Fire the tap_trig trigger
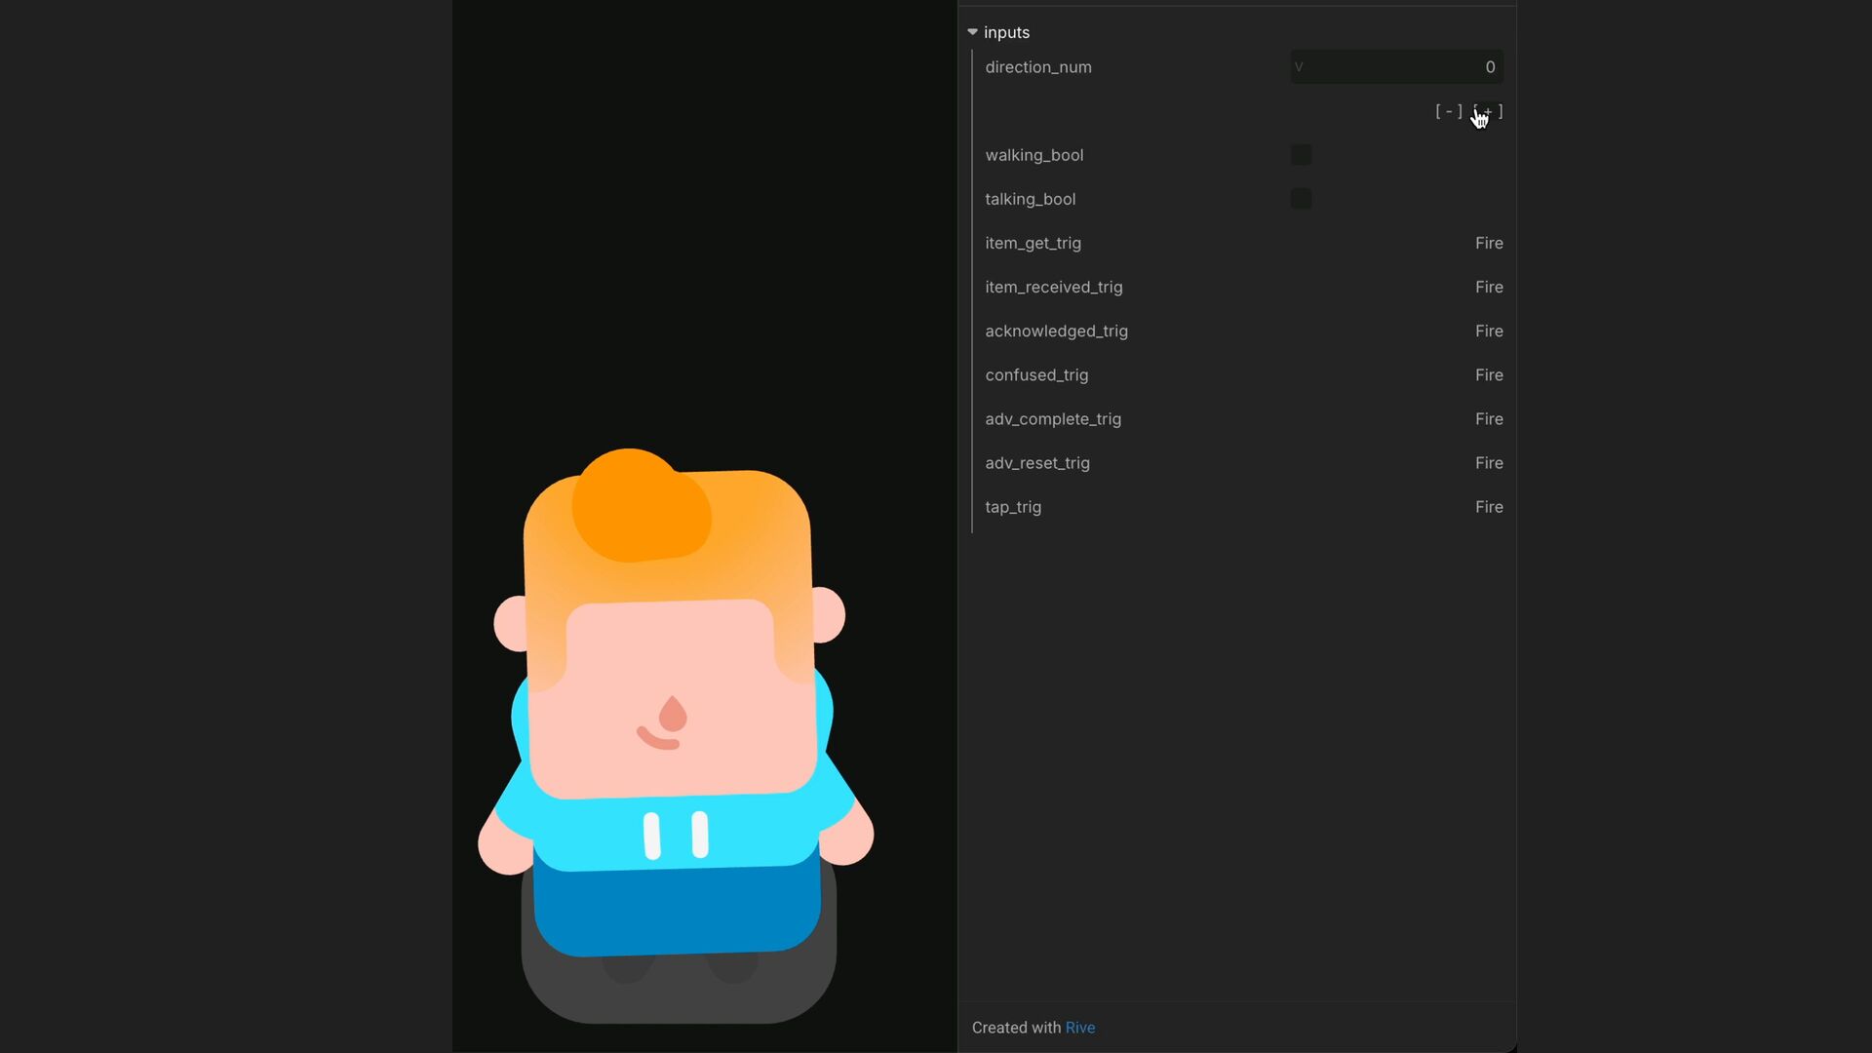This screenshot has width=1872, height=1053. tap(1488, 507)
